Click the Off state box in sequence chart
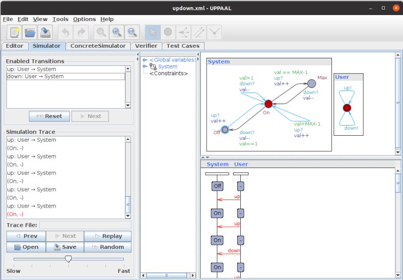403x280 pixels. pos(217,186)
